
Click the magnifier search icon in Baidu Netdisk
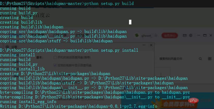[x=200, y=59]
